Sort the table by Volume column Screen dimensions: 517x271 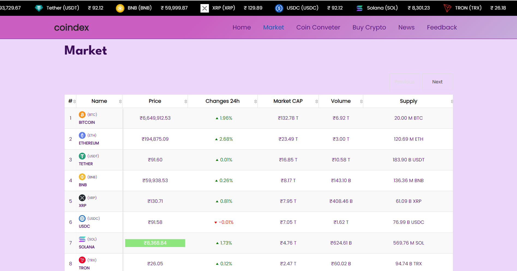click(x=341, y=101)
